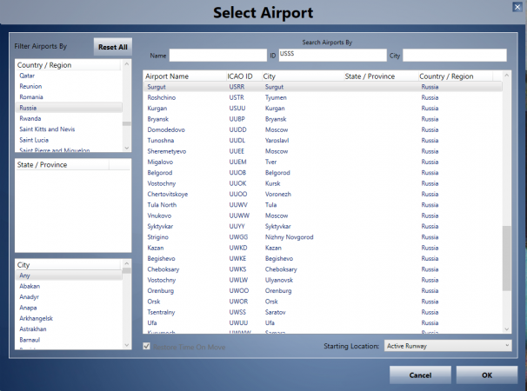Select Arkhangelsk in City filter list
The image size is (527, 391).
coord(69,318)
